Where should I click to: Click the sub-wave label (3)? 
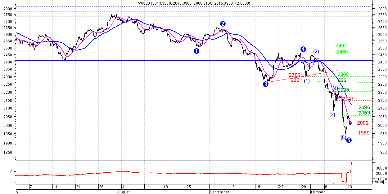(x=332, y=114)
